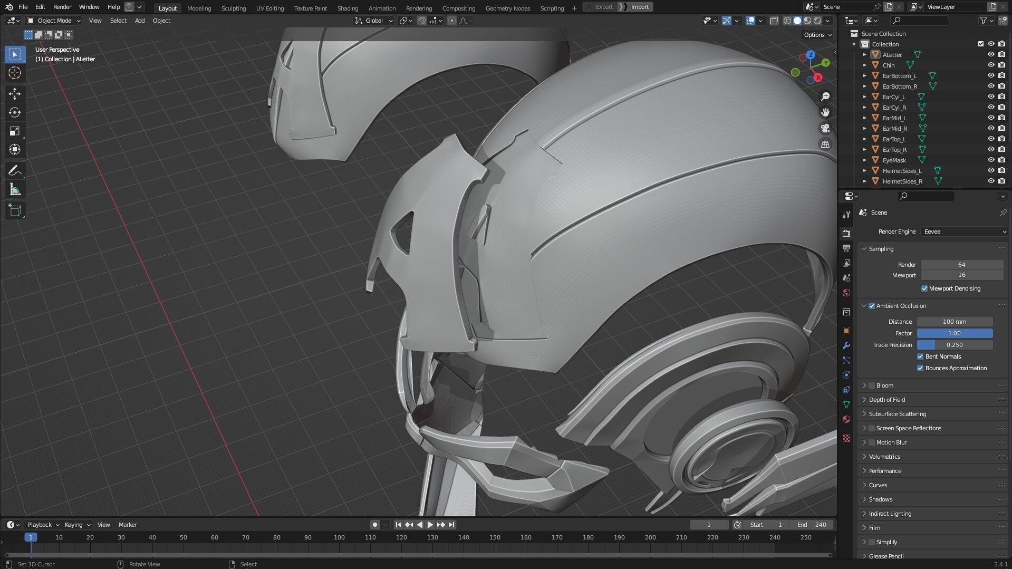Disable EarCyl_L in renders

tap(1002, 97)
